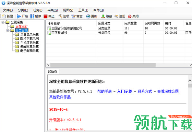Click folder icon beside 正在运行

12,26
